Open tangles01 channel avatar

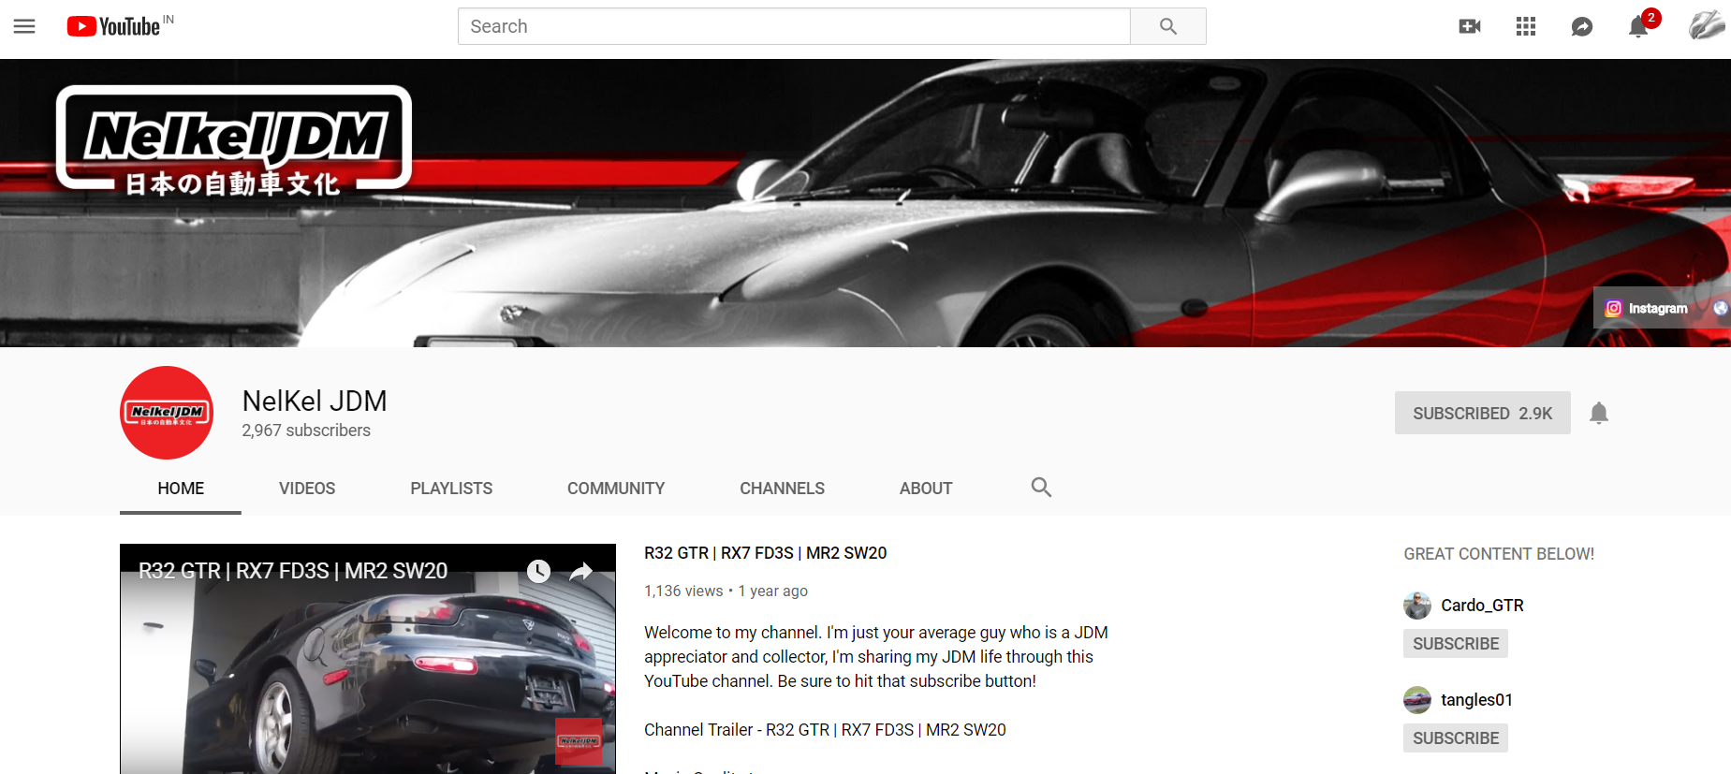pyautogui.click(x=1417, y=700)
